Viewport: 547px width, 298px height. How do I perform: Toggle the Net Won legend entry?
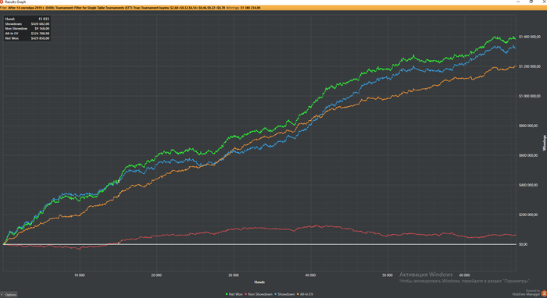234,294
